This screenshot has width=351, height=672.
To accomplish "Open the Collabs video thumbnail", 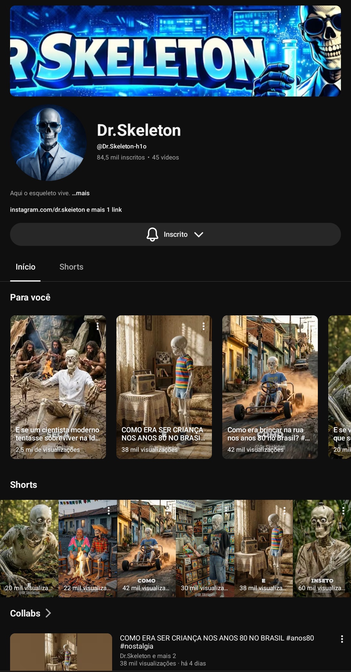I will pyautogui.click(x=61, y=652).
